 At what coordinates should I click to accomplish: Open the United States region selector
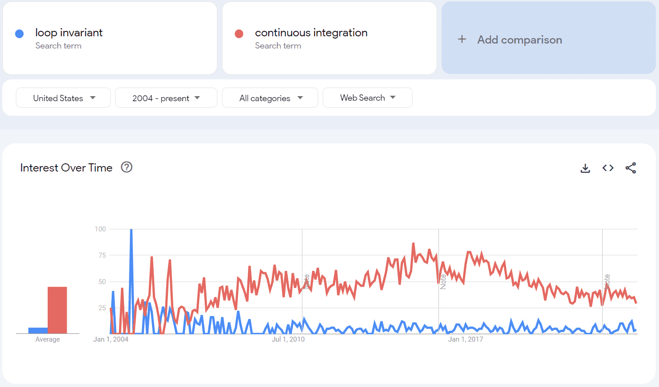[x=63, y=98]
